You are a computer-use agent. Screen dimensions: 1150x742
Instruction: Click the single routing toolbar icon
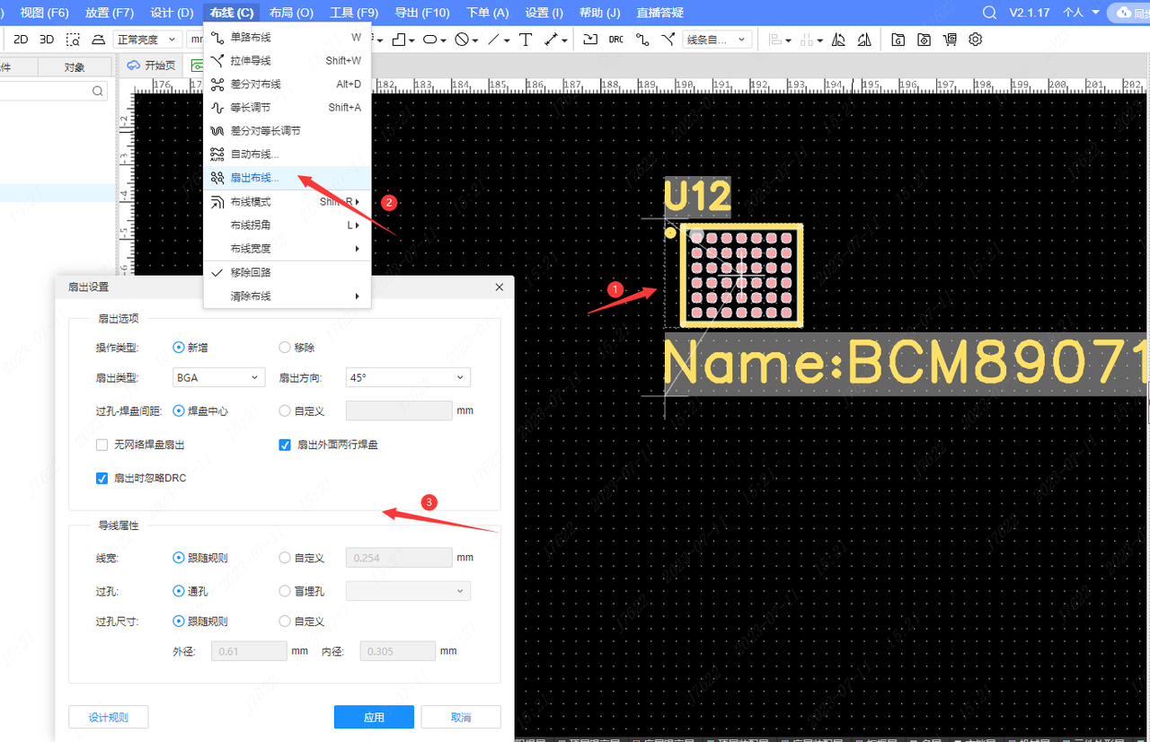tap(641, 40)
